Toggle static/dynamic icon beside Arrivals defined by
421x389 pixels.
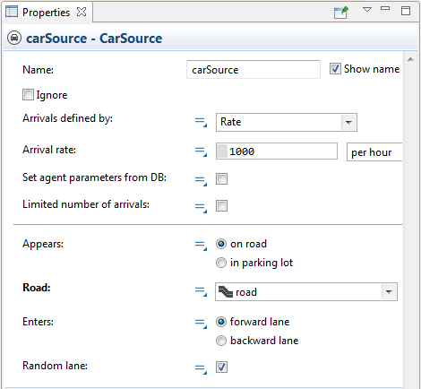click(x=201, y=122)
